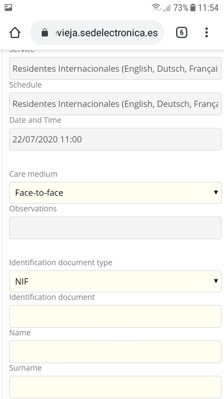The height and width of the screenshot is (399, 224).
Task: Tap the Wi-Fi status icon
Action: (x=156, y=7)
